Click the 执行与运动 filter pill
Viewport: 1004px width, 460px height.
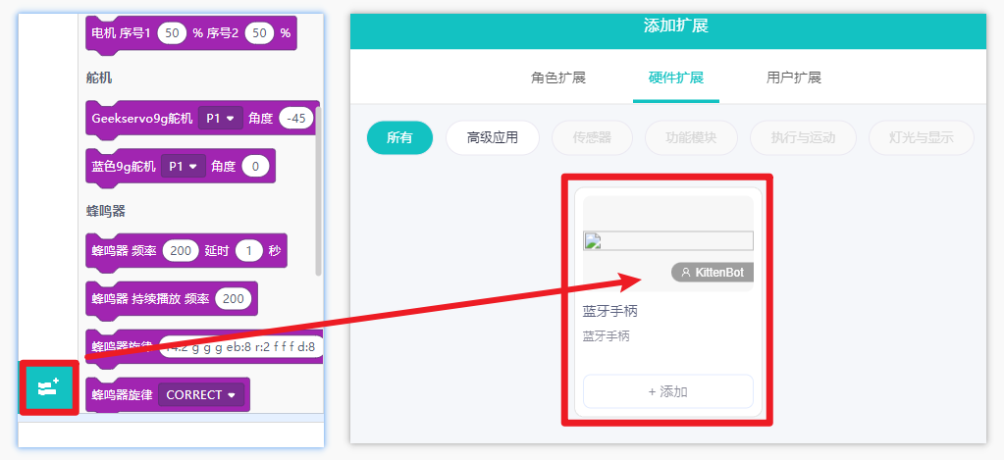pos(803,137)
